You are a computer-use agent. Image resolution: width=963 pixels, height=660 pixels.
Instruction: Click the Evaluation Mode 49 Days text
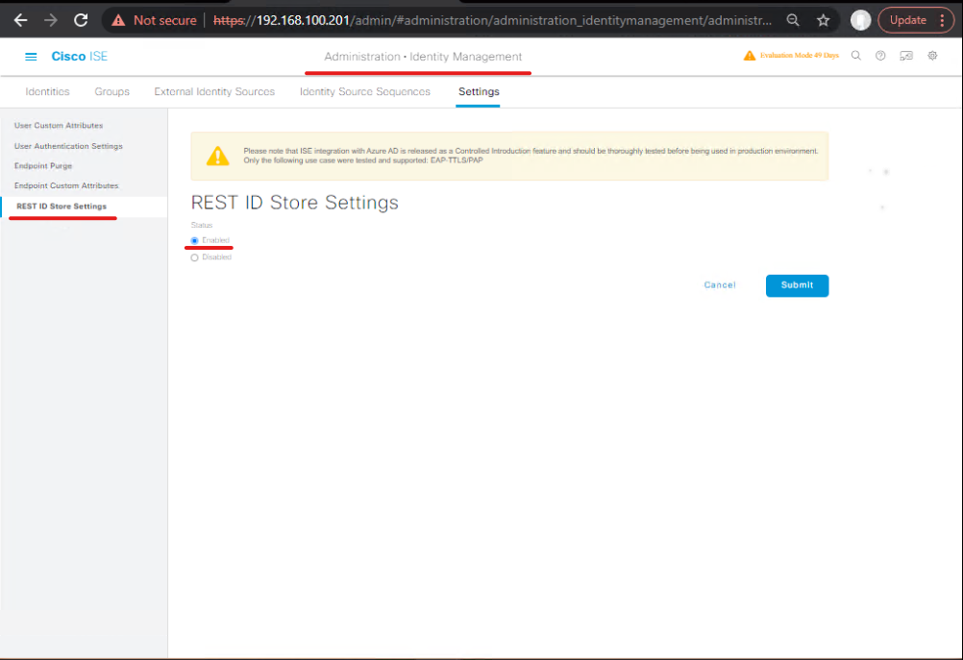[799, 56]
